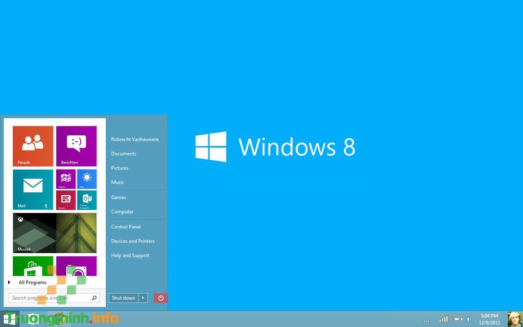
Task: Open Help and Support
Action: [130, 256]
